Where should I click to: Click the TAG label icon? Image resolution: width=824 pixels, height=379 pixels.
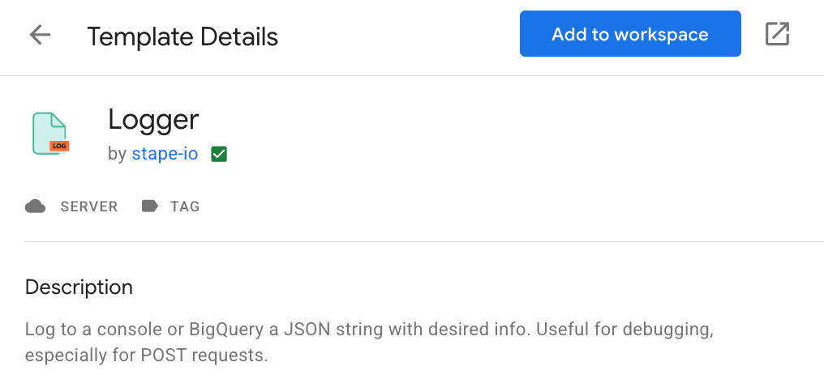(150, 207)
